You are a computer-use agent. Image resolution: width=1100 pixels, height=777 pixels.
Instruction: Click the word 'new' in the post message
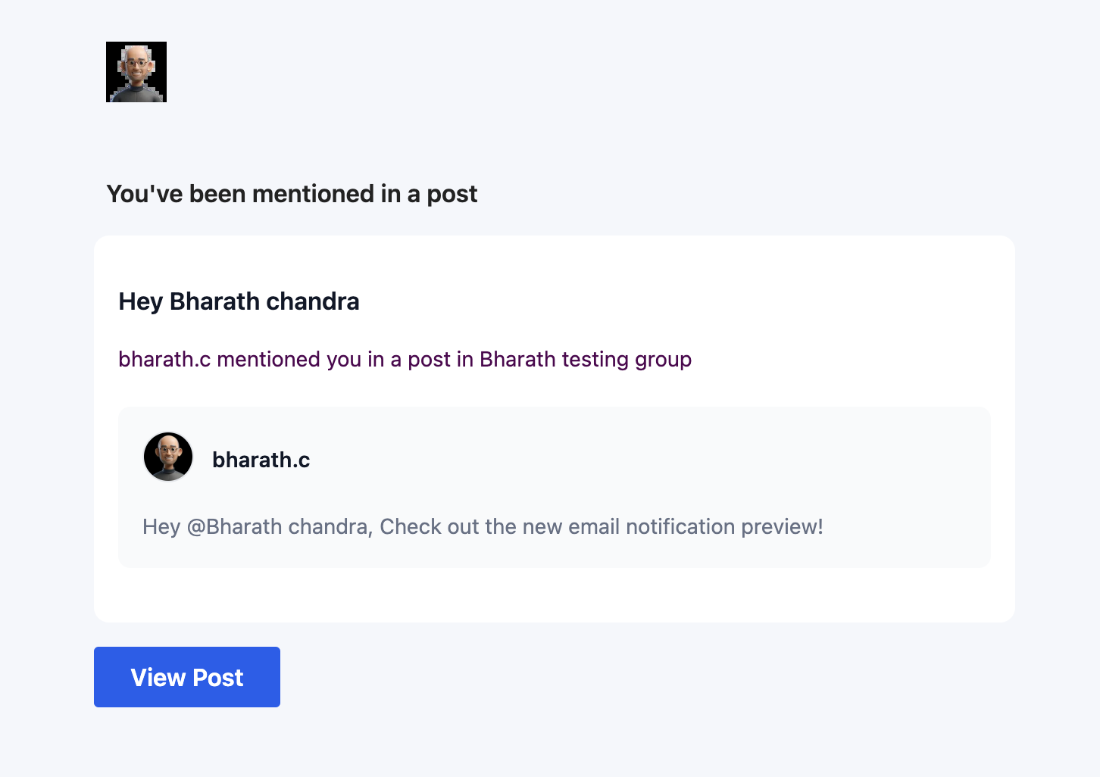click(x=542, y=526)
